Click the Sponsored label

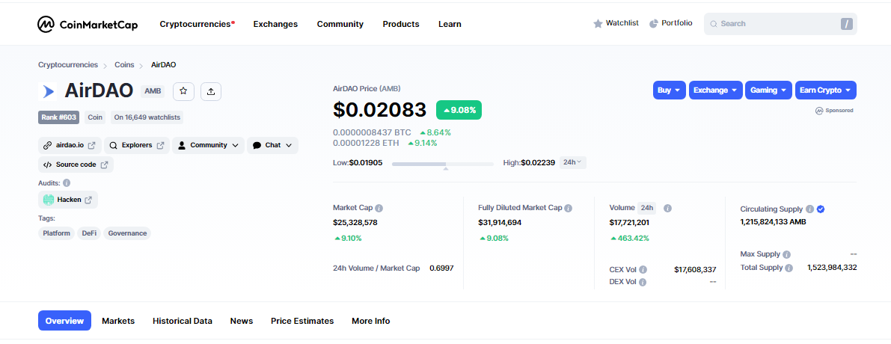coord(834,111)
